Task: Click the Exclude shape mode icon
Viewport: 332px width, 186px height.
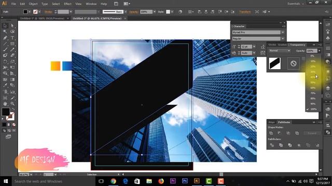Action: (297, 133)
